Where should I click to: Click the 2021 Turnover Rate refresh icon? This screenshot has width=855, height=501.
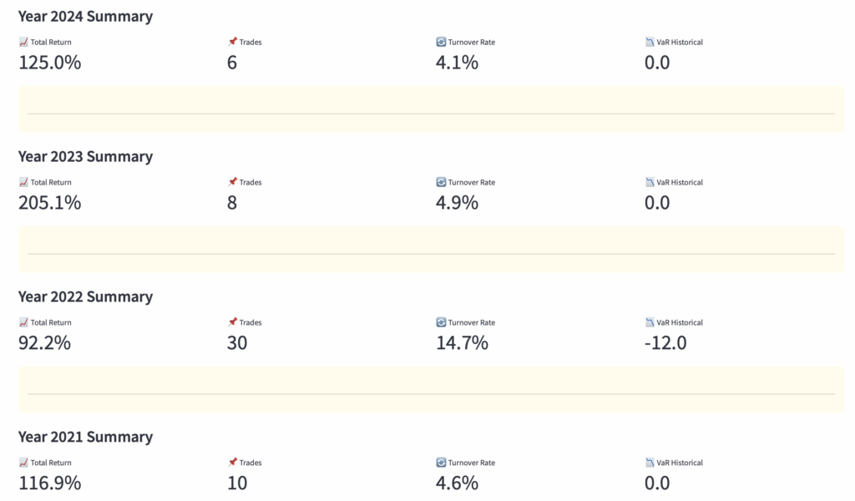pyautogui.click(x=441, y=463)
